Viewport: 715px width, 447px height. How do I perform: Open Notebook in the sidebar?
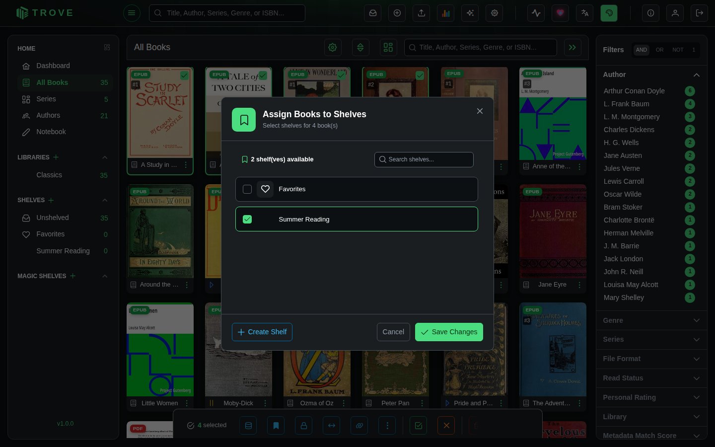click(x=65, y=132)
